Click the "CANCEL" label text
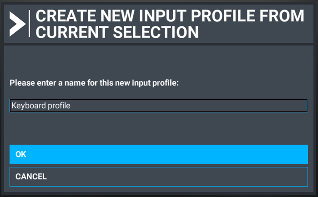 pos(31,177)
